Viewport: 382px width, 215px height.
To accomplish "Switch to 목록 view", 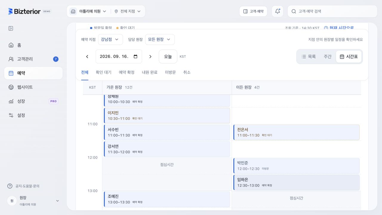I will pyautogui.click(x=309, y=56).
